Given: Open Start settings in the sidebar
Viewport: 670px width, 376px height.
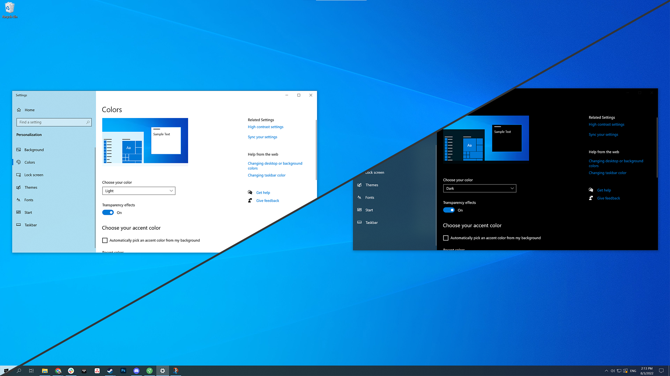Looking at the screenshot, I should 28,212.
